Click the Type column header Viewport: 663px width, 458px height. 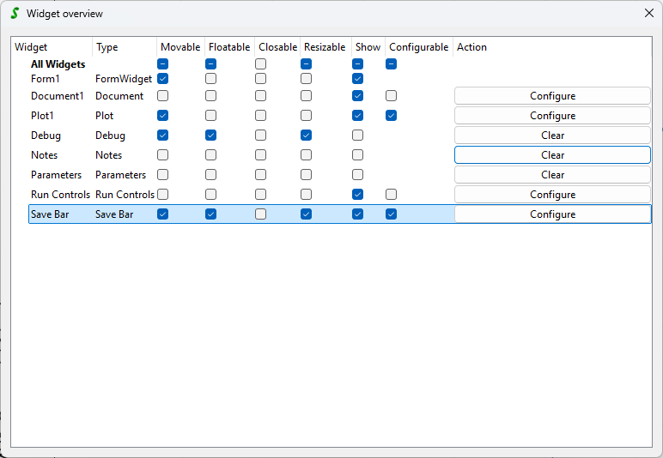107,47
